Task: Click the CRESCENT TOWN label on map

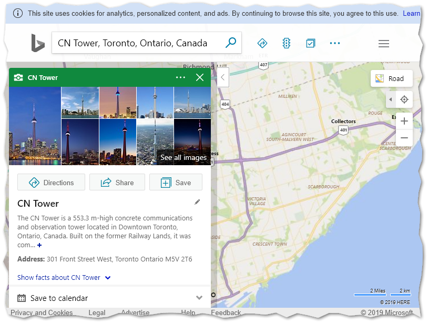Action: (270, 244)
